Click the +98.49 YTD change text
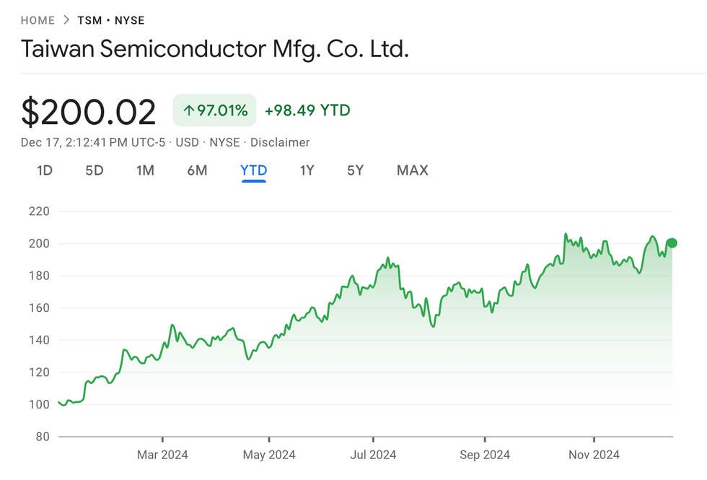This screenshot has height=480, width=707. click(x=307, y=110)
